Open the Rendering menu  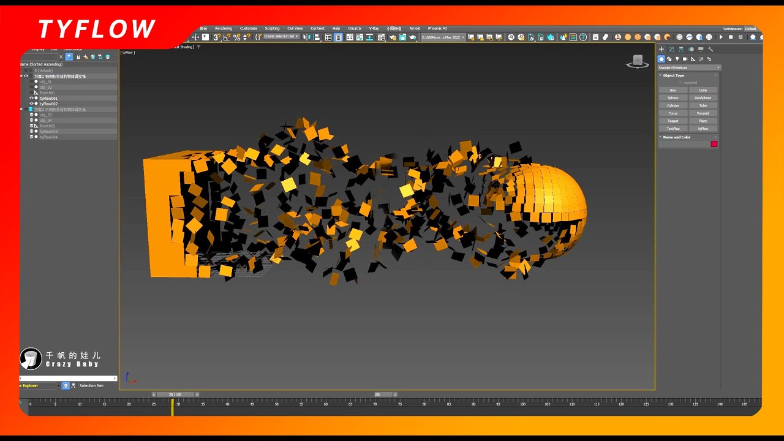224,28
